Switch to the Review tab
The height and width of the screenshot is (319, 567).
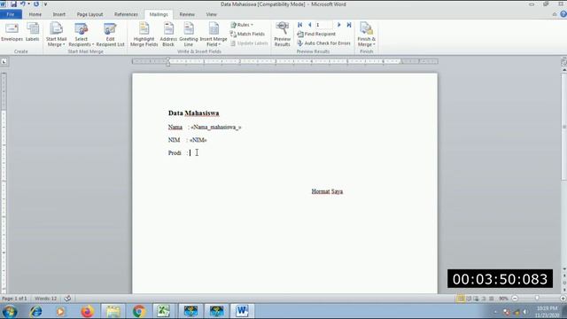[x=187, y=14]
